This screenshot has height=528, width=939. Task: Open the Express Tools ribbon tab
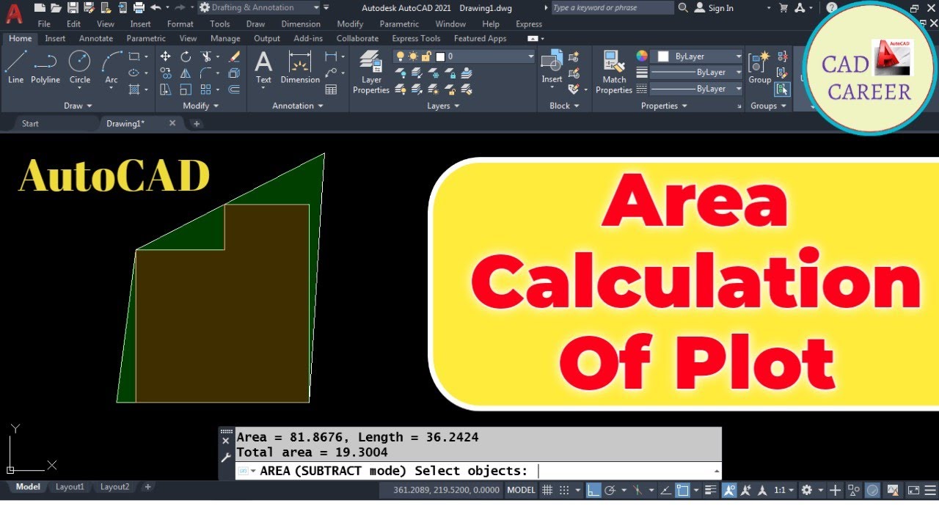tap(416, 38)
